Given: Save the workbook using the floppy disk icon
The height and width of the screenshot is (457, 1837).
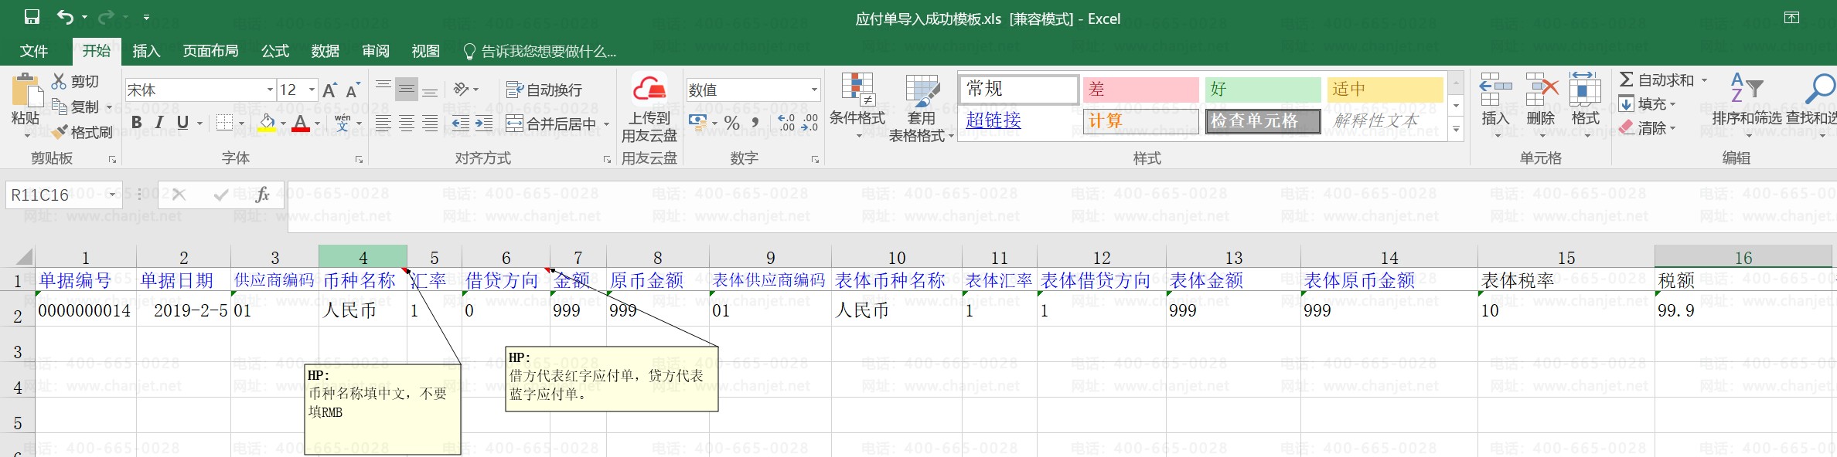Looking at the screenshot, I should [x=32, y=17].
